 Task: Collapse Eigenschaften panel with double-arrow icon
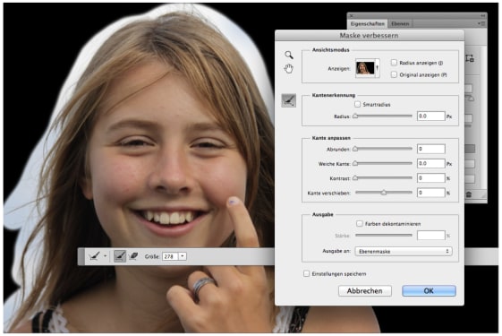(482, 16)
